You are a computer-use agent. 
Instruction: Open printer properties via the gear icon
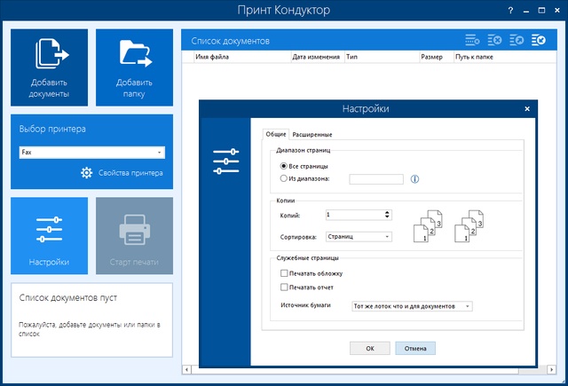click(87, 173)
